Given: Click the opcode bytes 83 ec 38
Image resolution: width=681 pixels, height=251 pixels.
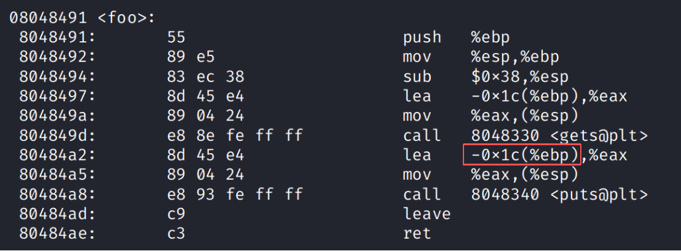Looking at the screenshot, I should click(x=205, y=76).
